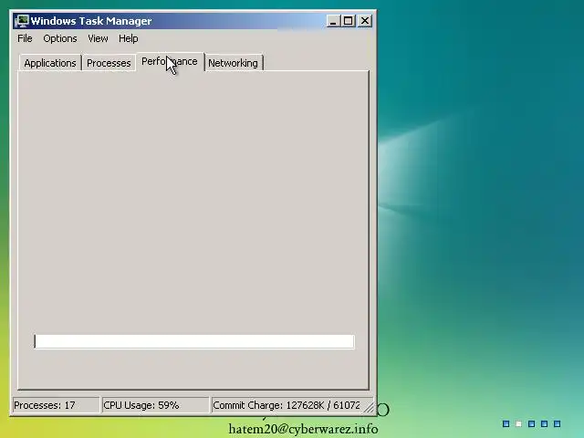
Task: Maximize the Windows Task Manager window
Action: (x=349, y=21)
